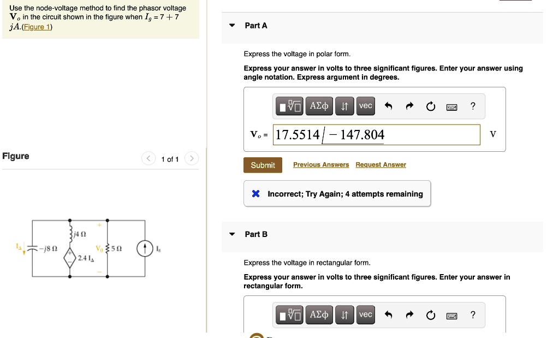Reset the Part A answer field
559x338 pixels.
(x=431, y=106)
